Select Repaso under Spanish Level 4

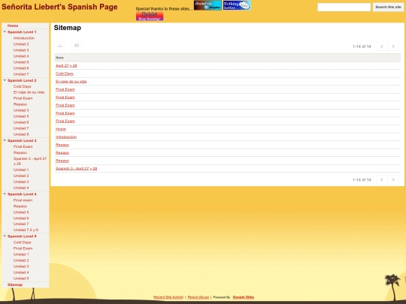(20, 206)
